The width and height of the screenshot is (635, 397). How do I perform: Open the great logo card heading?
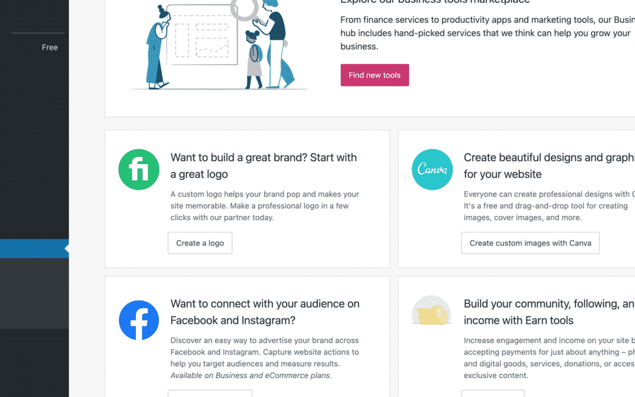tap(263, 166)
